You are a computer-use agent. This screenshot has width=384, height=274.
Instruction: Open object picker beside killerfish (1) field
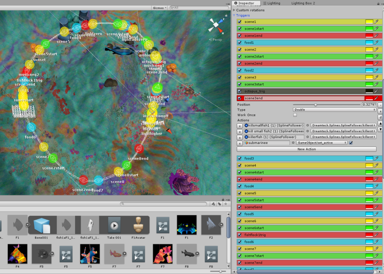coord(307,137)
